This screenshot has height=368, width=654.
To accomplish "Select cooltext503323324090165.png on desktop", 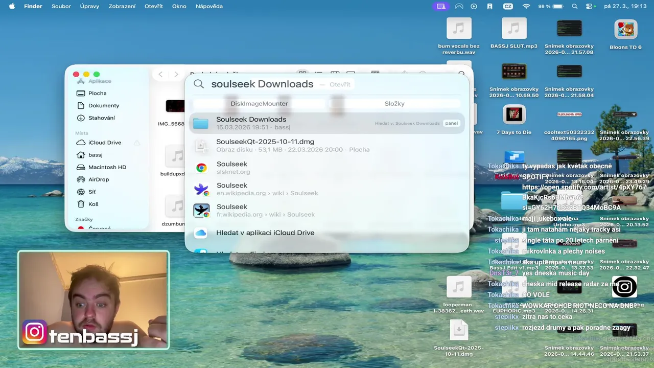I will (569, 114).
